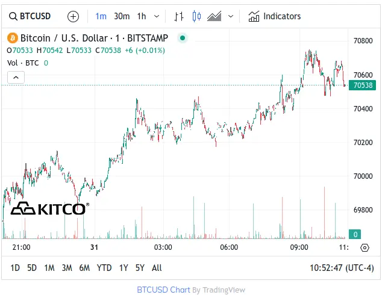The image size is (385, 295).
Task: Select the 6M date range
Action: 84,268
